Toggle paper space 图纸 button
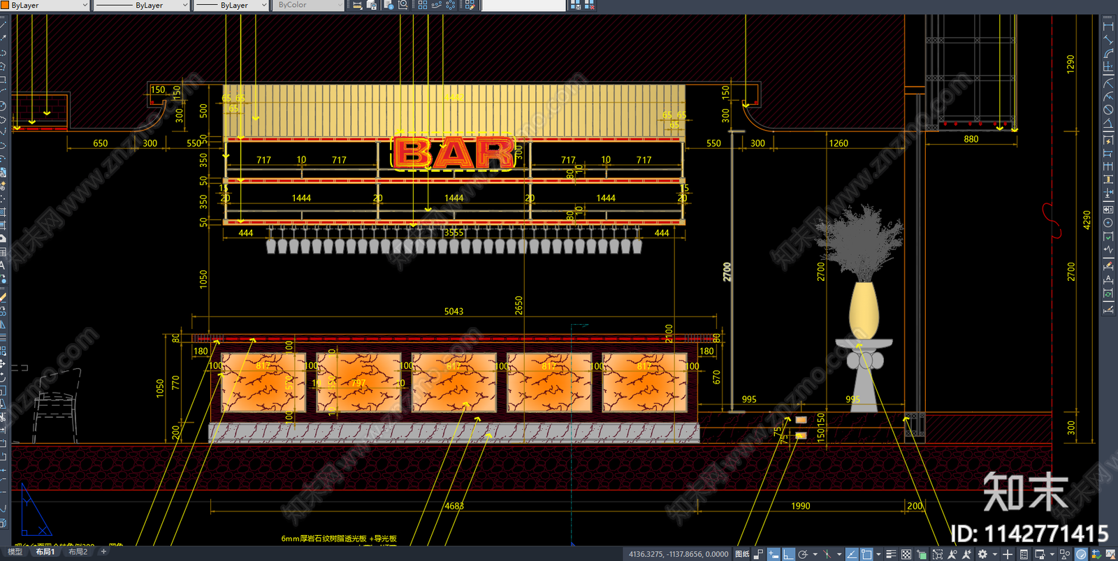Screen dimensions: 1118x561 742,554
